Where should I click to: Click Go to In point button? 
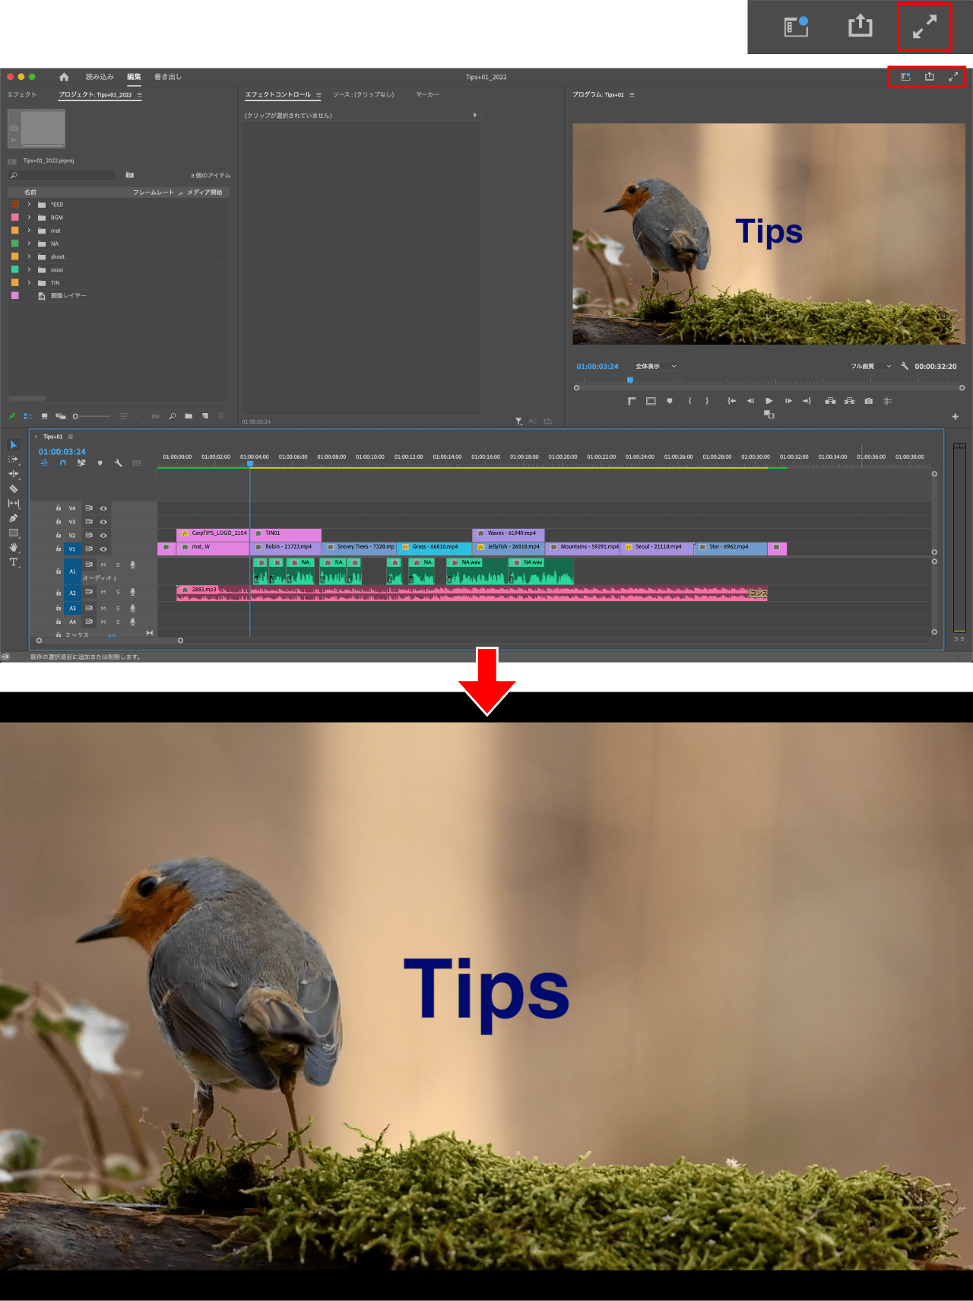coord(731,401)
